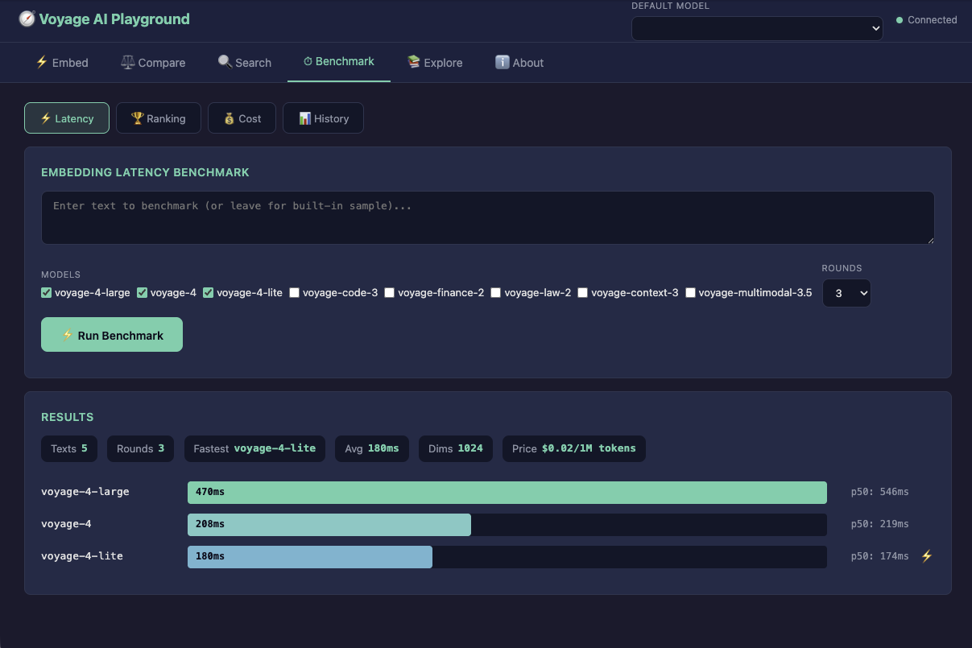The image size is (972, 648).
Task: Click the Avg 180ms stat chip
Action: coord(372,448)
